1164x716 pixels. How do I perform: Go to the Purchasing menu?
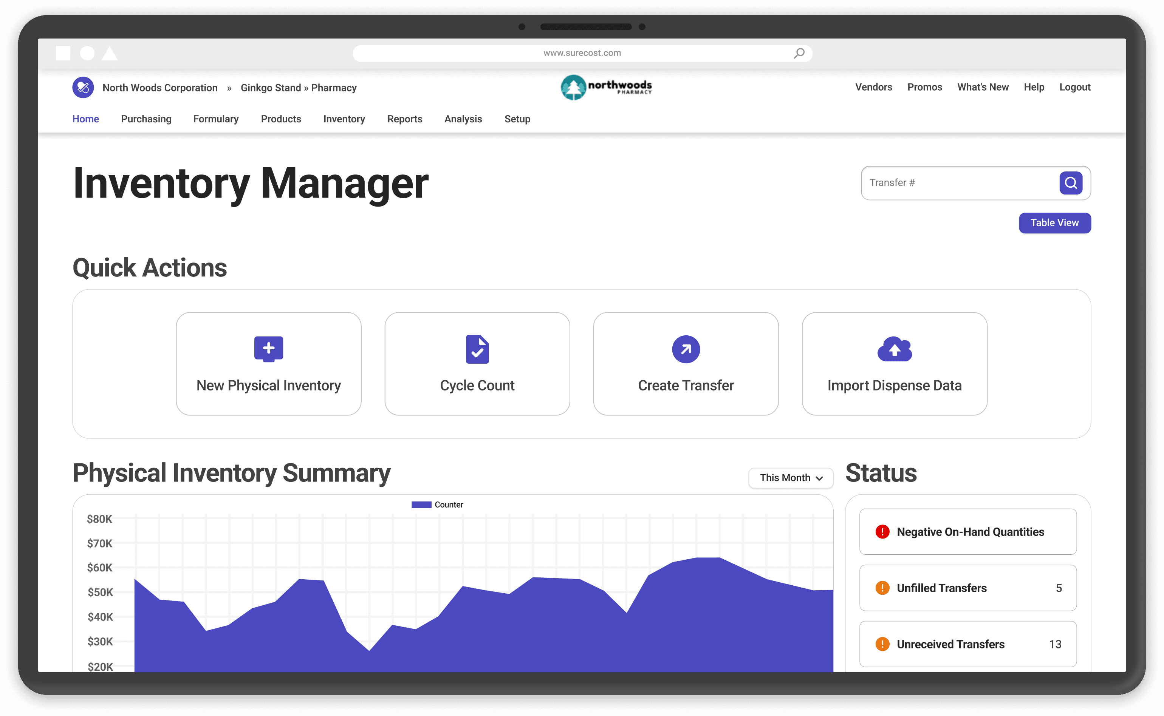[x=146, y=119]
